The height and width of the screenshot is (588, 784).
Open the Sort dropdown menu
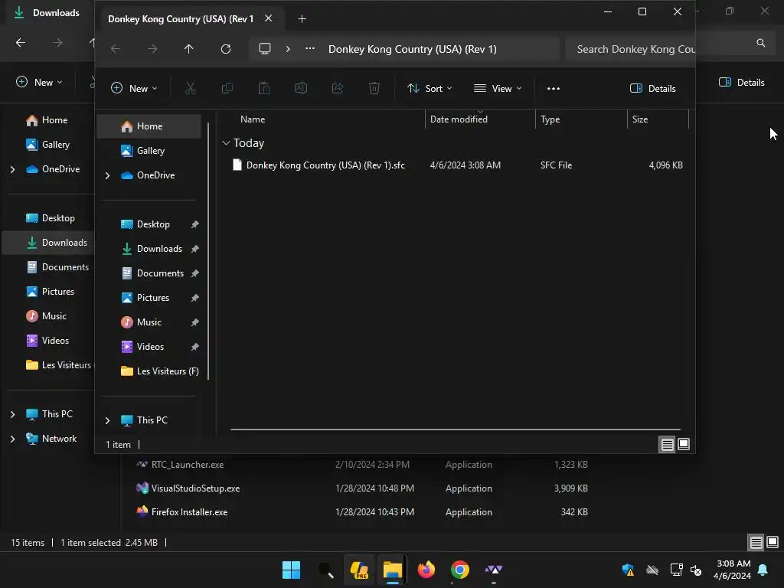tap(430, 89)
